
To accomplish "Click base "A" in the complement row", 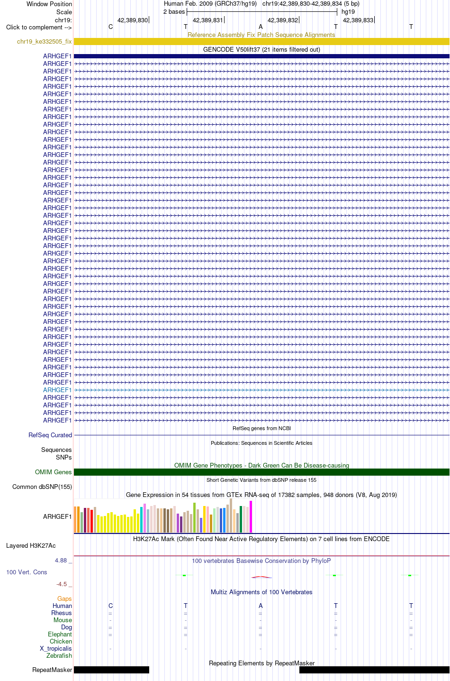I will tap(261, 27).
